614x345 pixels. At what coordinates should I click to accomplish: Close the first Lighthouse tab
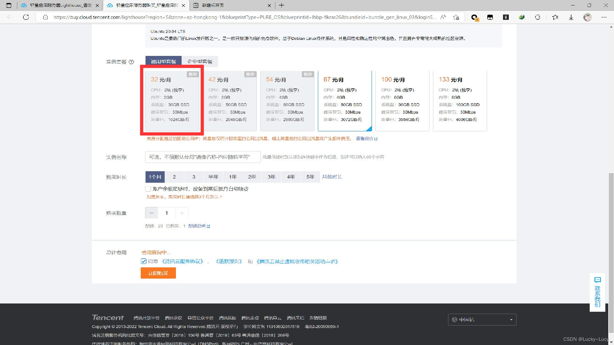click(x=97, y=5)
